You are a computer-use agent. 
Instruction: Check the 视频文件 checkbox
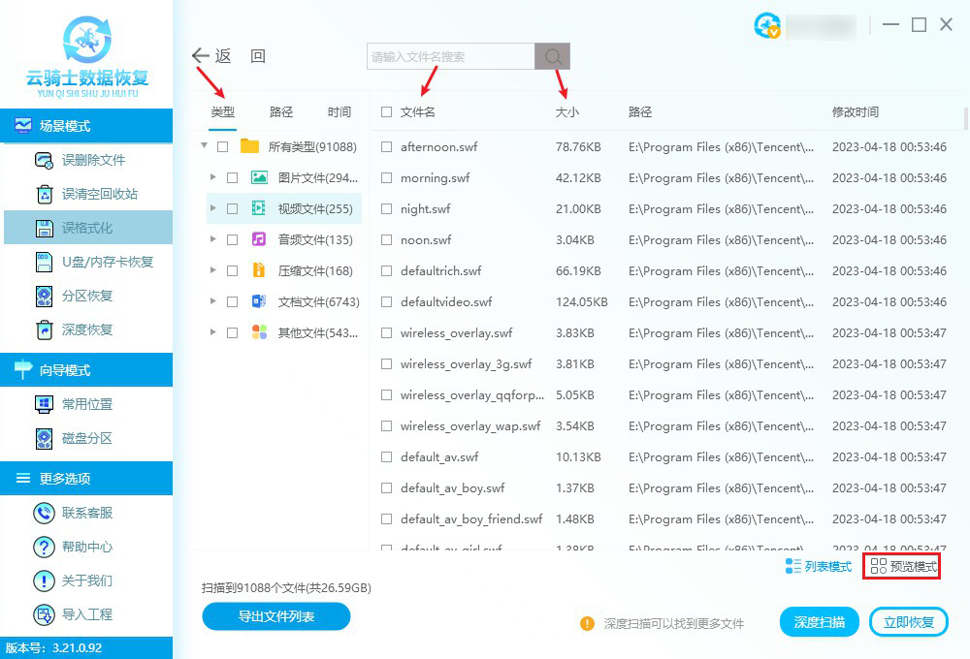point(230,208)
